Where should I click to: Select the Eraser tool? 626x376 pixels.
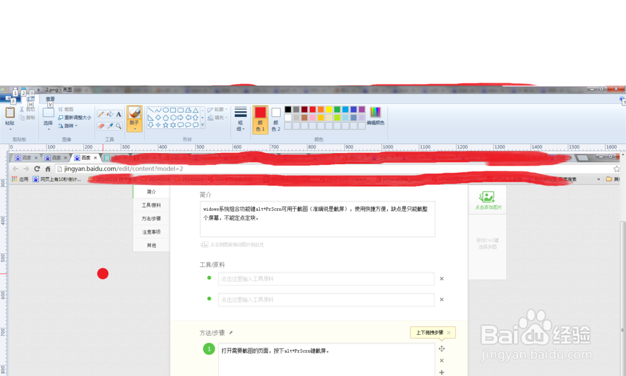click(x=101, y=126)
